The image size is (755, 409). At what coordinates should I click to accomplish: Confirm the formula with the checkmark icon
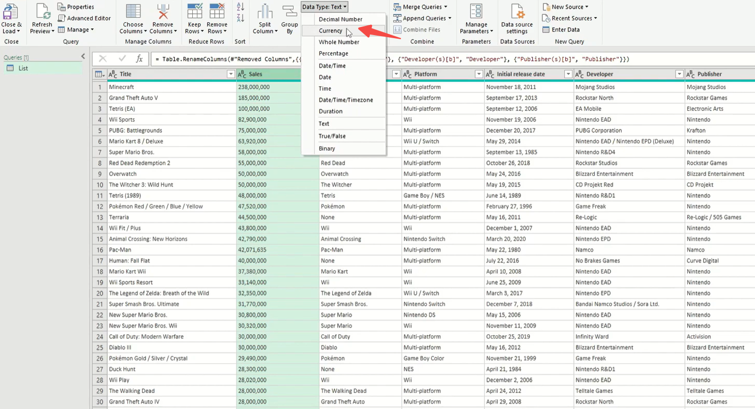point(122,59)
